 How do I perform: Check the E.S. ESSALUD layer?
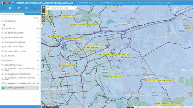coord(3,56)
